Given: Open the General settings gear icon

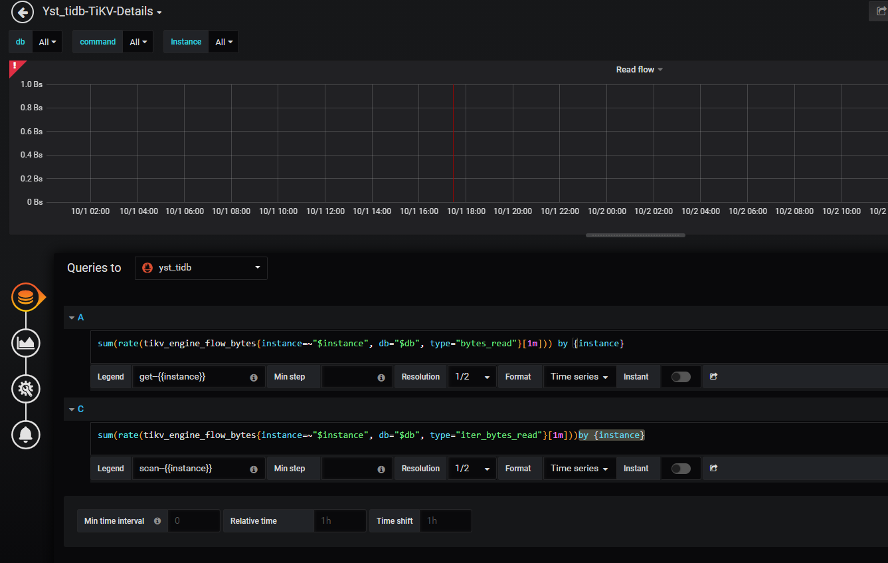Looking at the screenshot, I should 26,389.
